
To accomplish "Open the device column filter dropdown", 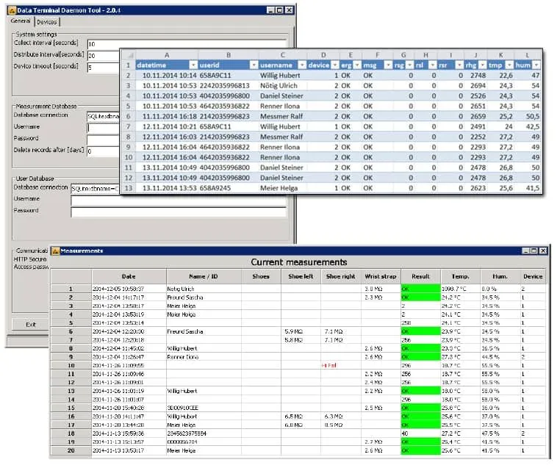I will pyautogui.click(x=334, y=65).
